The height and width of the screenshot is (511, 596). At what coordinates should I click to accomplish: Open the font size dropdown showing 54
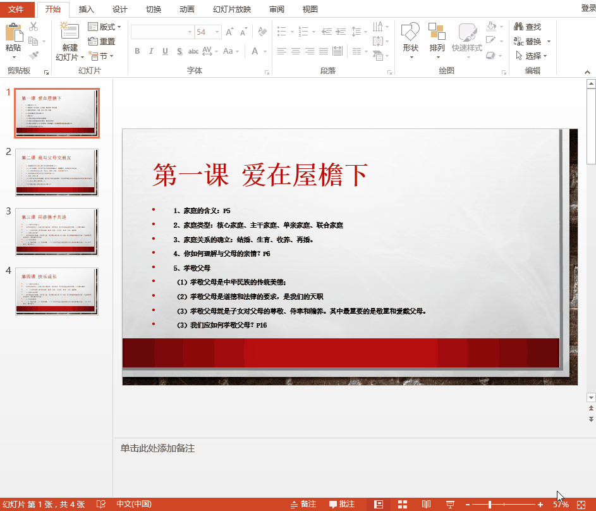coord(217,32)
